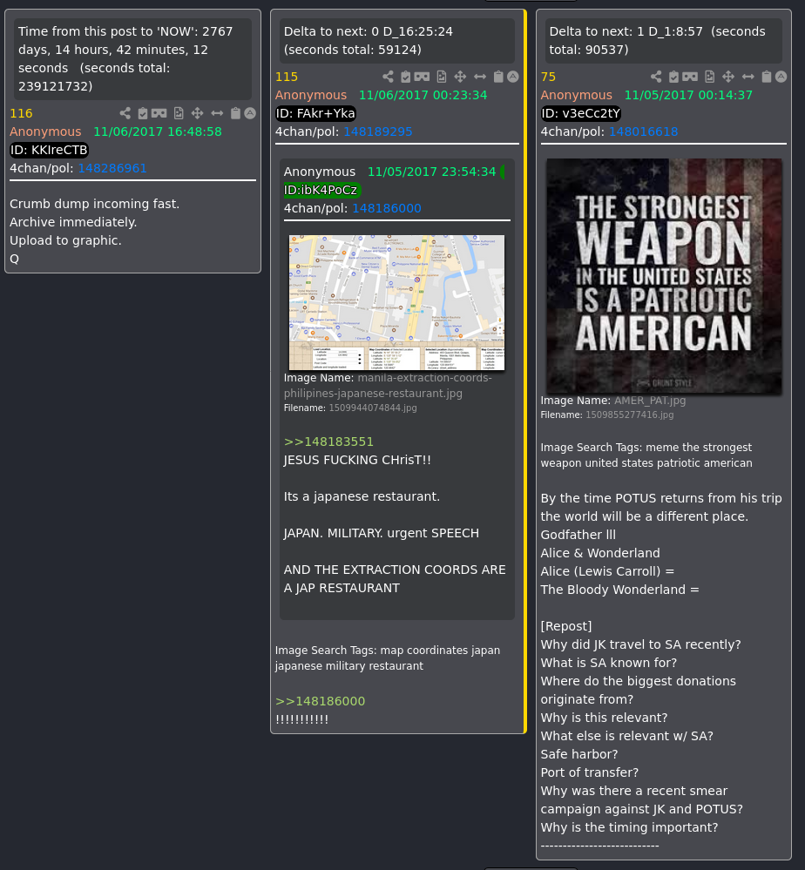Click timestamp 11/06/2017 16:48:58
Image resolution: width=805 pixels, height=870 pixels.
coord(157,132)
